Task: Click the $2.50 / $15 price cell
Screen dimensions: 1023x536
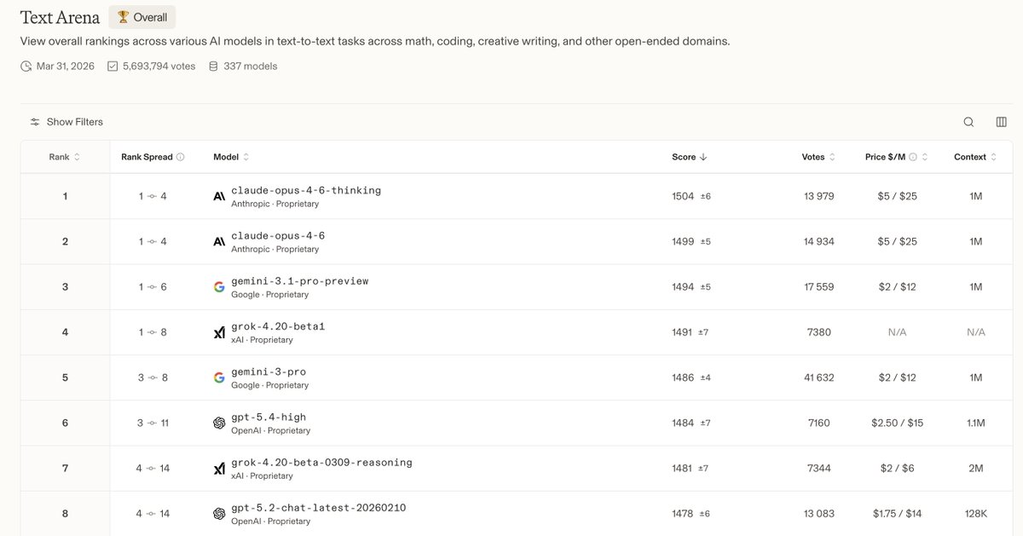Action: [897, 423]
